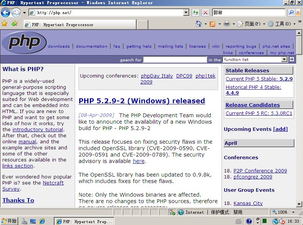The height and width of the screenshot is (225, 303).
Task: Open the documentation nav link
Action: [x=92, y=46]
